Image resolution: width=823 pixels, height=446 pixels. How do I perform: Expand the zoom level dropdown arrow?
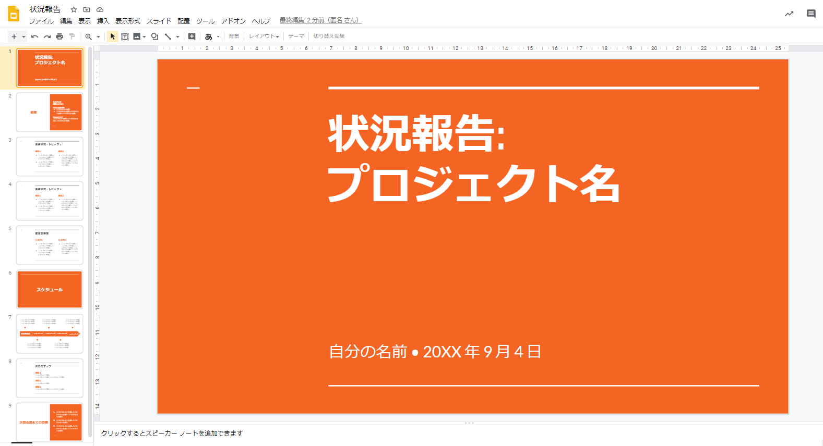pyautogui.click(x=98, y=36)
